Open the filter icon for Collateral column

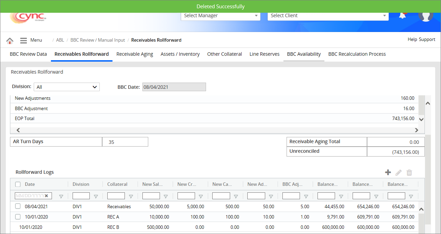131,196
